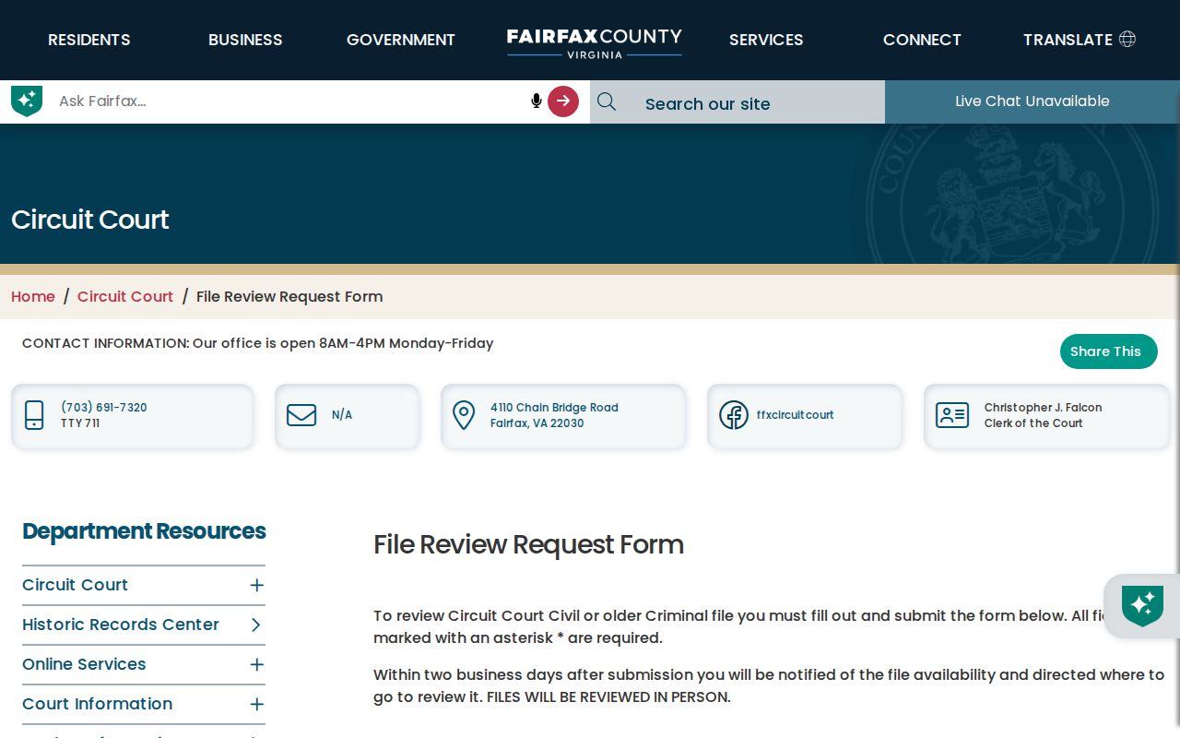Click the globe icon beside Translate
Screen dimensions: 1180x738
tap(1127, 39)
